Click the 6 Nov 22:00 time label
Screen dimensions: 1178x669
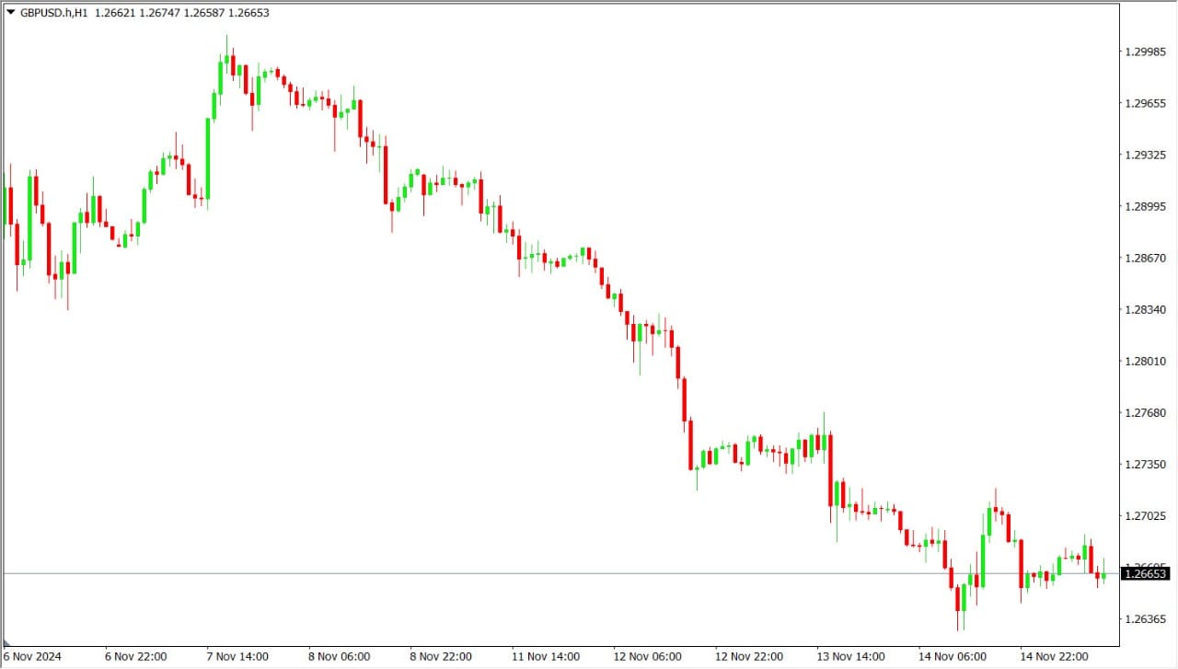pos(135,657)
